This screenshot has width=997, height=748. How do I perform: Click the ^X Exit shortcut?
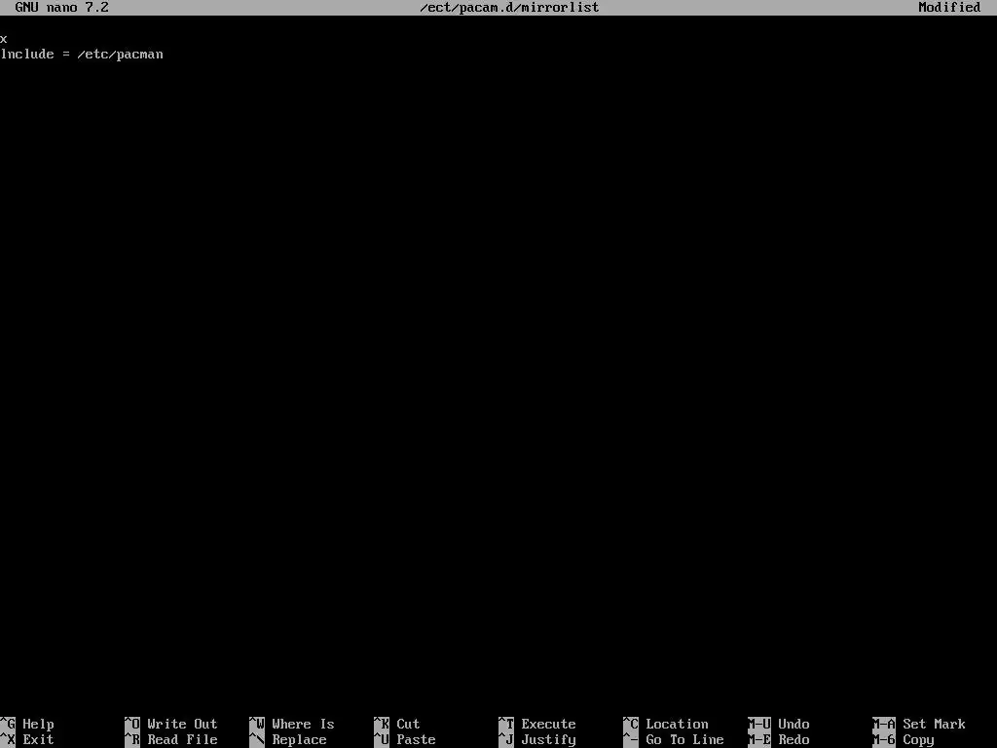(x=27, y=740)
